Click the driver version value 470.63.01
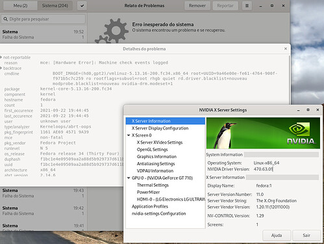The image size is (324, 244). pyautogui.click(x=263, y=169)
